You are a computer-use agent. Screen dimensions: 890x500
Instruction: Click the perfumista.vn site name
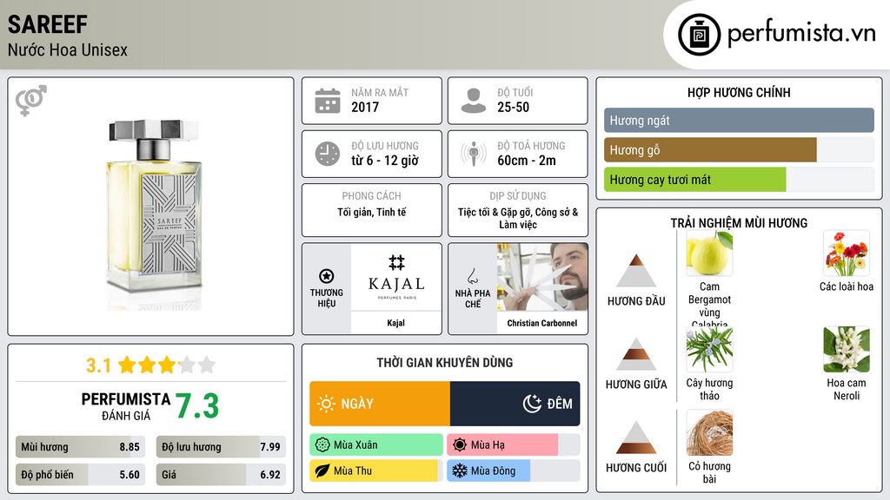(x=801, y=32)
